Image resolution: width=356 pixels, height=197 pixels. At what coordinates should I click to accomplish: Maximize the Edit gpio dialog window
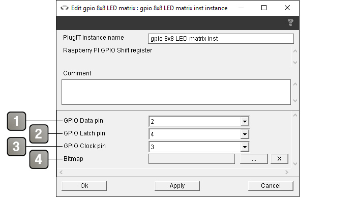click(x=264, y=8)
